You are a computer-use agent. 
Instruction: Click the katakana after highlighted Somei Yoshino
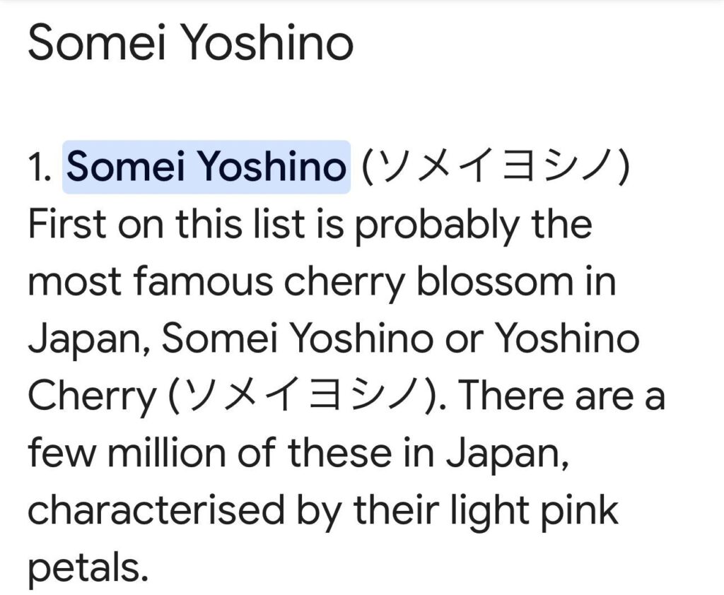coord(494,166)
